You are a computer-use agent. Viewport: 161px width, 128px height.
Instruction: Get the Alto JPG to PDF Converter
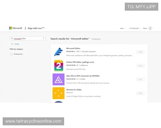(140, 79)
